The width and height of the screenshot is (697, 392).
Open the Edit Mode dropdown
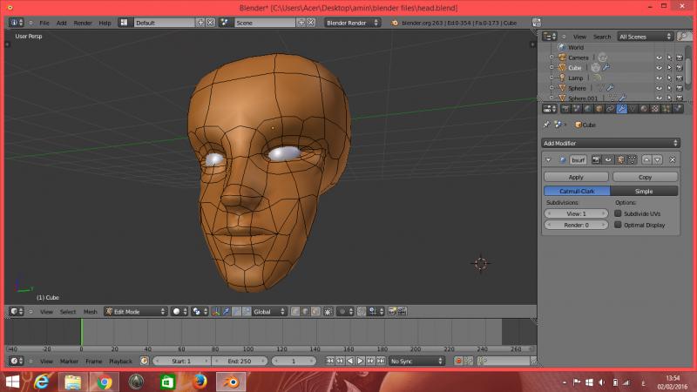click(x=135, y=311)
